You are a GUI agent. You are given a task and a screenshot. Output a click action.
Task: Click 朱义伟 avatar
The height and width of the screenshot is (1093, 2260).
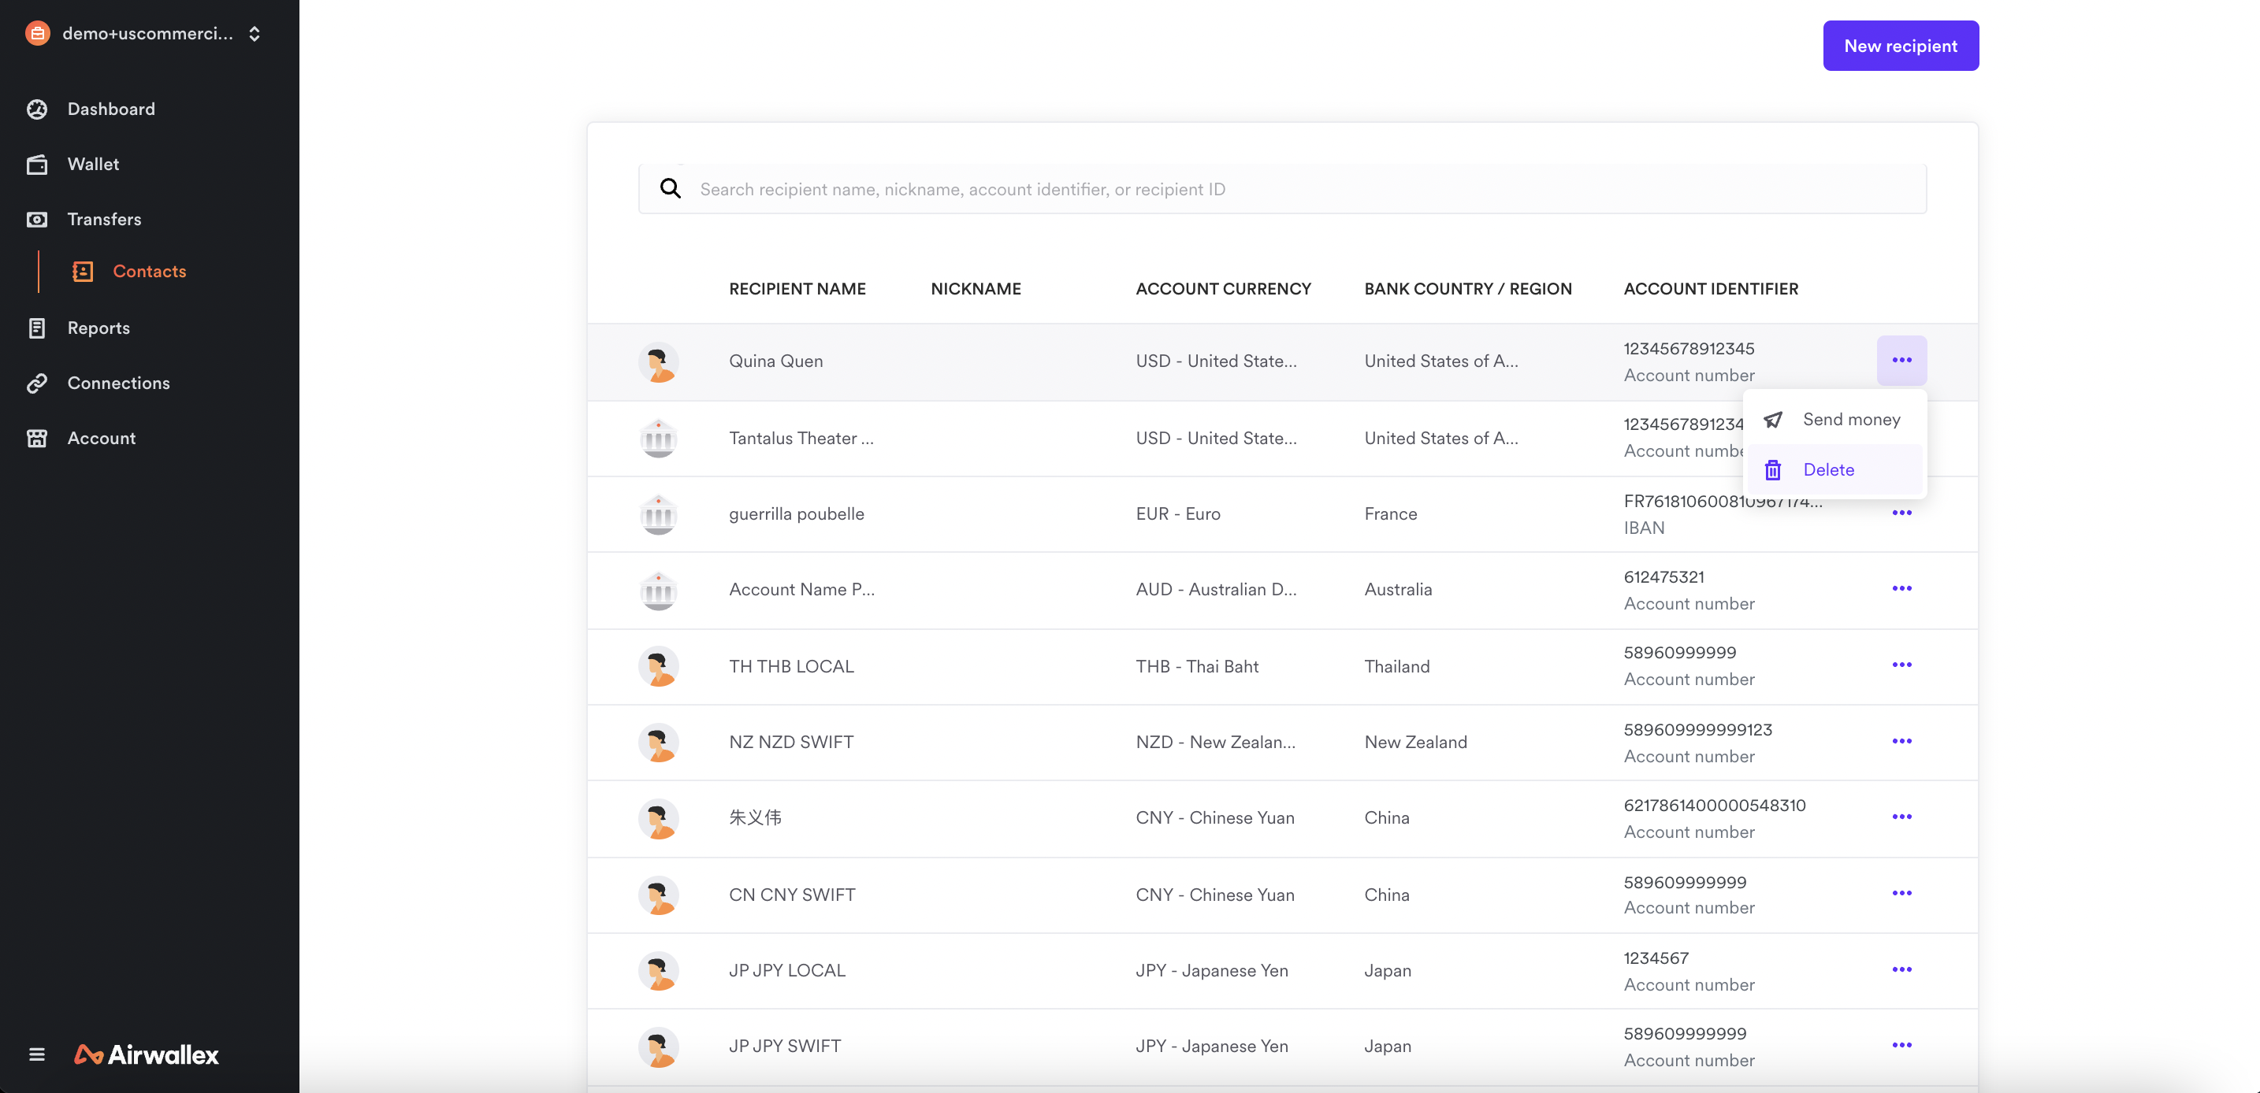tap(658, 819)
